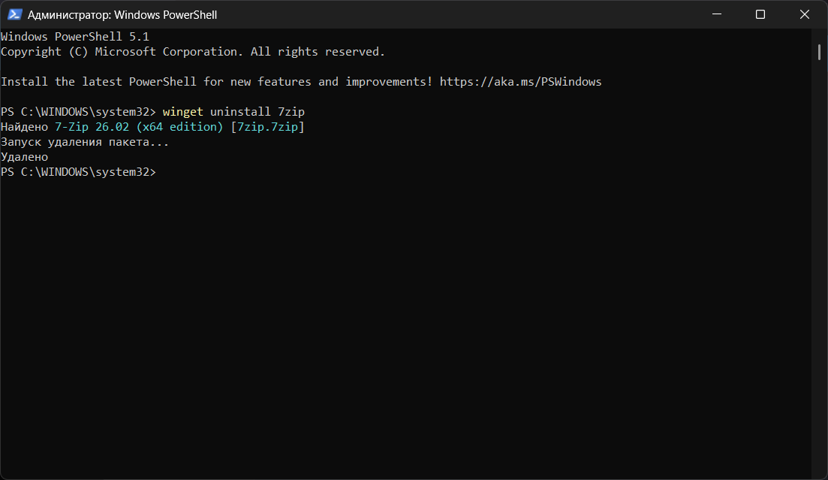
Task: Click the window title 'Администратор: Windows PowerShell'
Action: click(x=122, y=15)
